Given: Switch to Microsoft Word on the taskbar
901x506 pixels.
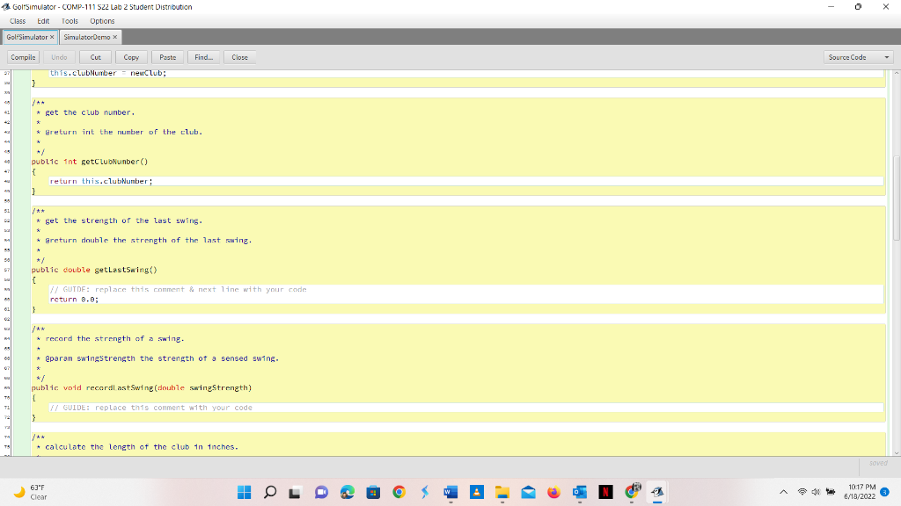Looking at the screenshot, I should [x=450, y=492].
